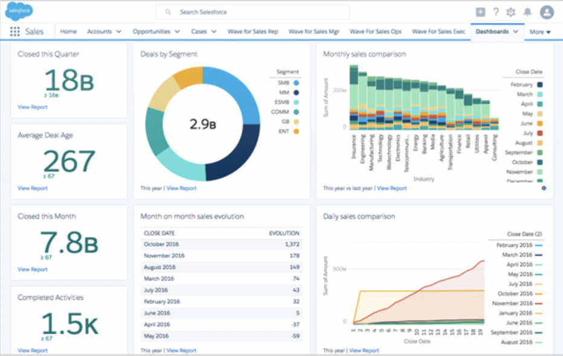Click the 7.8B Closed this Month value
Screen dimensions: 563x356
pos(69,243)
